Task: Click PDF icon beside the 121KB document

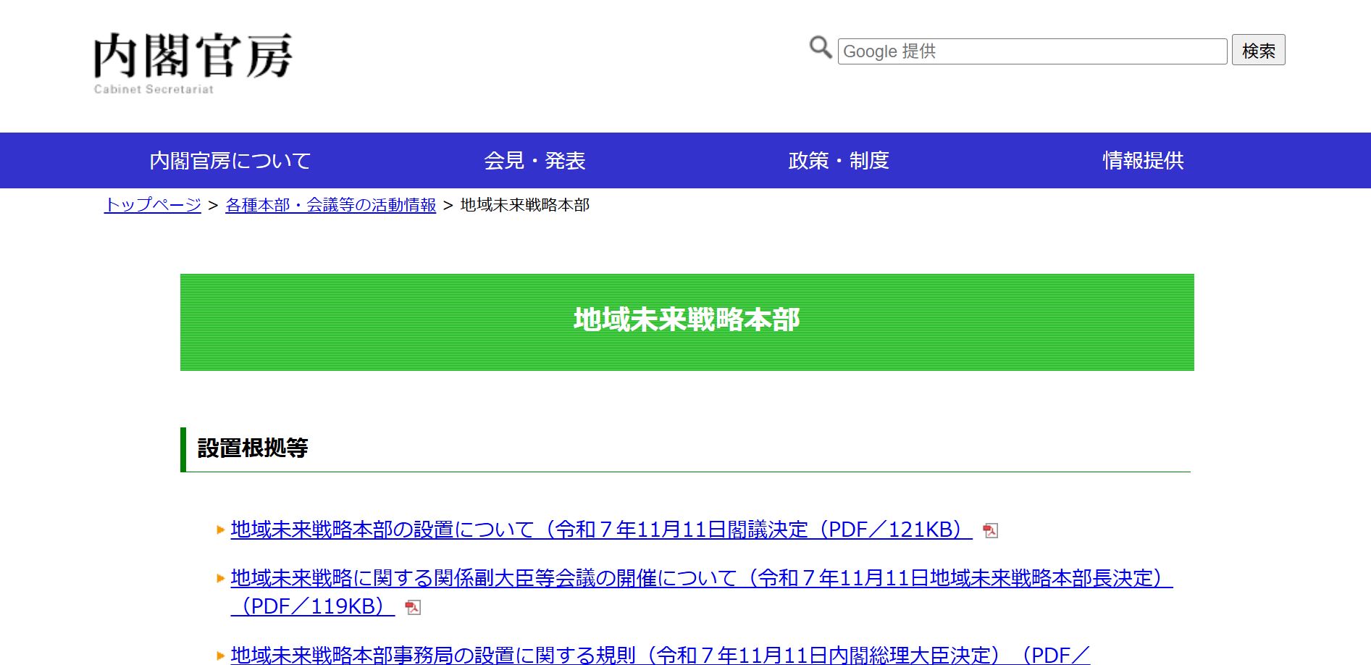Action: [990, 531]
